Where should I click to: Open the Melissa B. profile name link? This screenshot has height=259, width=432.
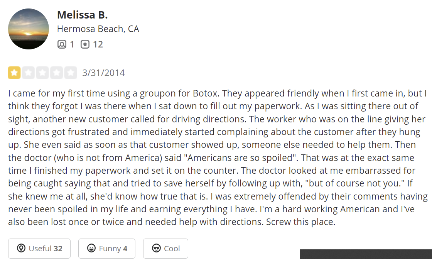click(x=82, y=15)
